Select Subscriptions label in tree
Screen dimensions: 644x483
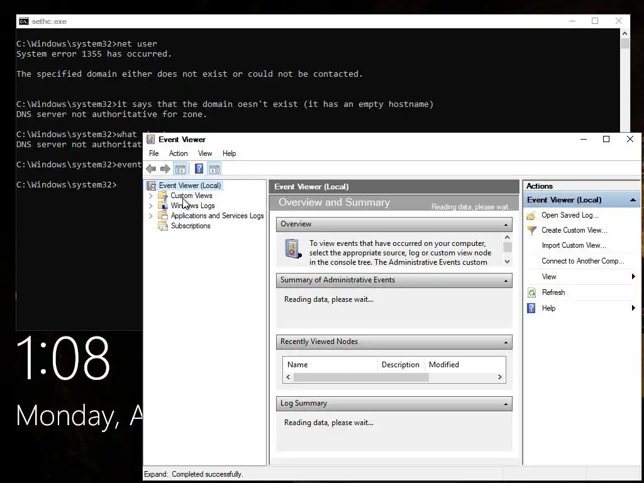click(x=191, y=226)
